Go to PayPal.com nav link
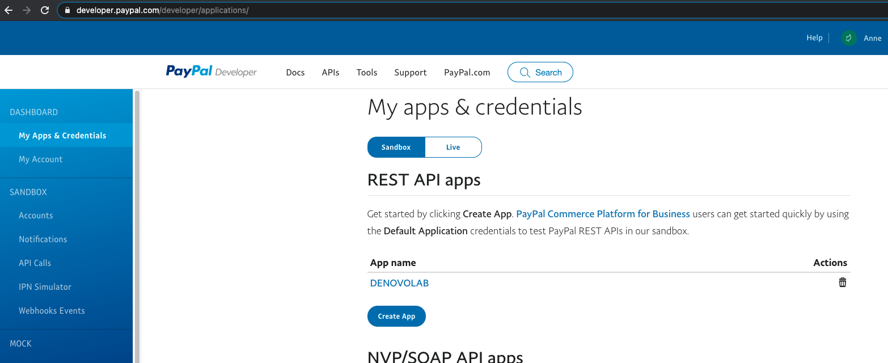Viewport: 888px width, 363px height. pyautogui.click(x=467, y=73)
